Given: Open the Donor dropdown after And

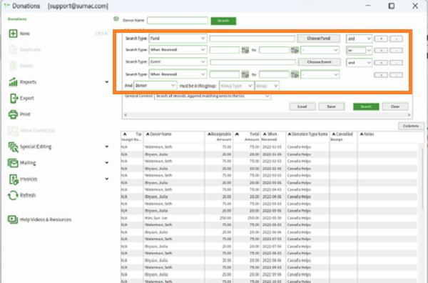Looking at the screenshot, I should [155, 86].
